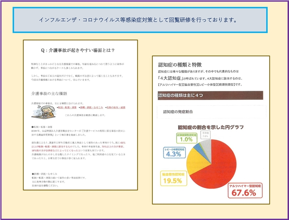Follow the 誤嚥・誤飲・むせこみ underlined link

pyautogui.click(x=91, y=107)
